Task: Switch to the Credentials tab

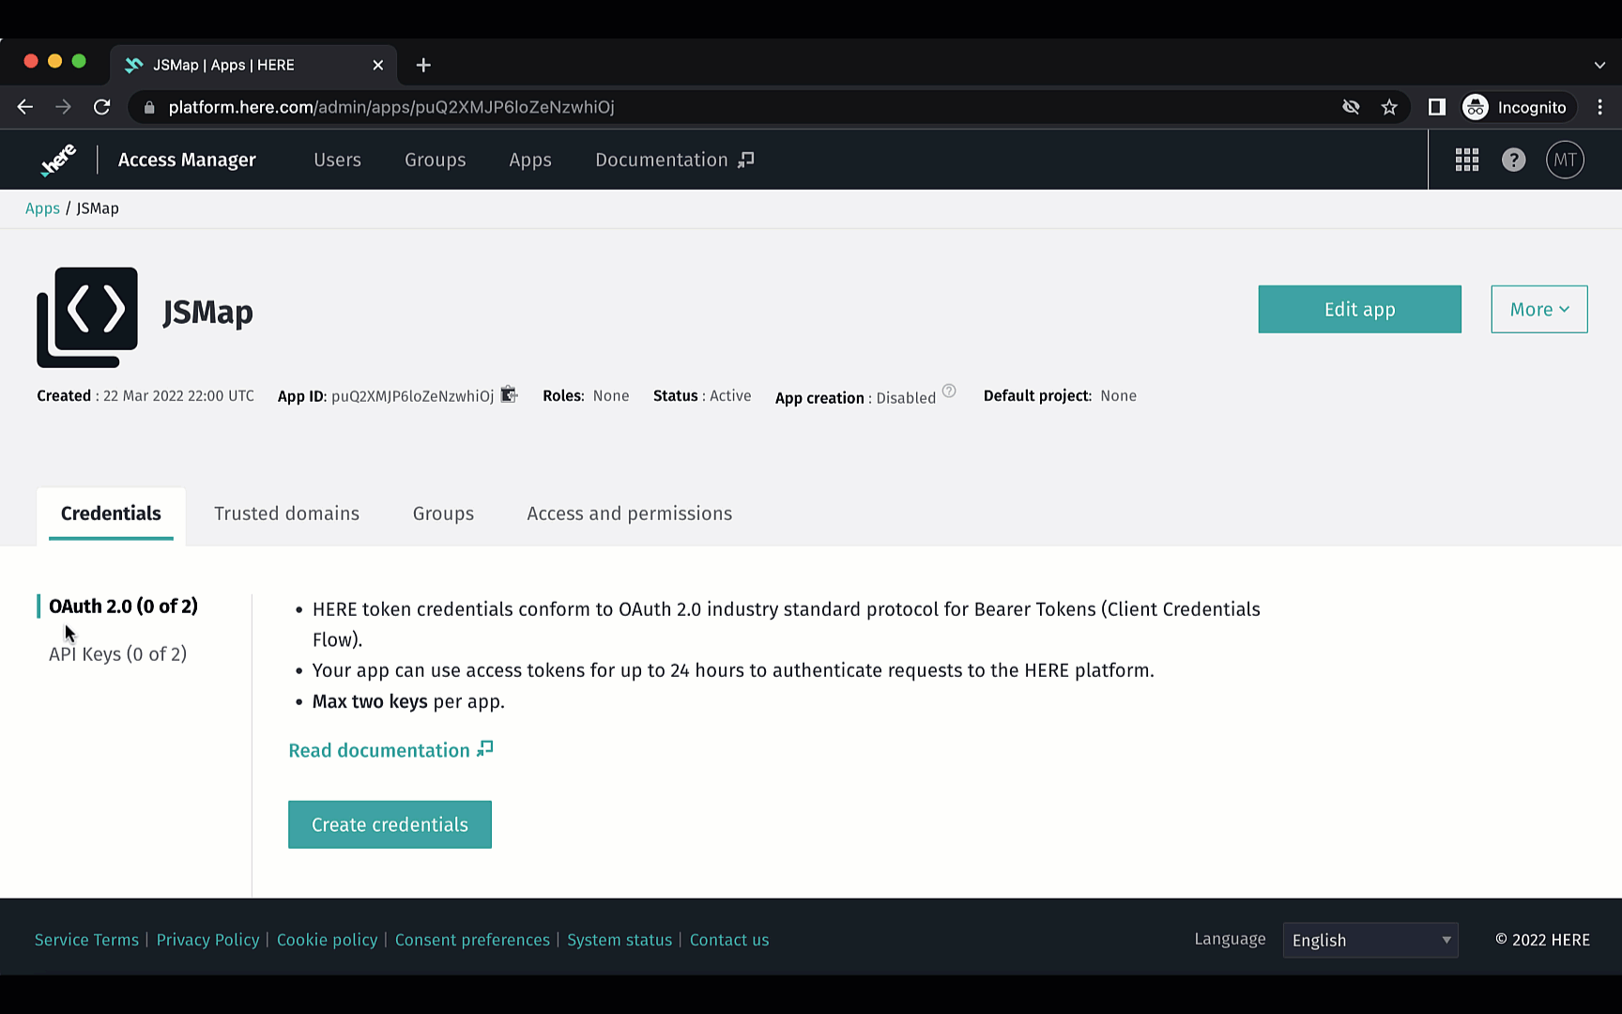Action: pyautogui.click(x=111, y=514)
